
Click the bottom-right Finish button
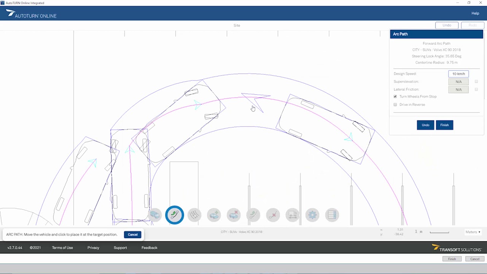(x=452, y=259)
